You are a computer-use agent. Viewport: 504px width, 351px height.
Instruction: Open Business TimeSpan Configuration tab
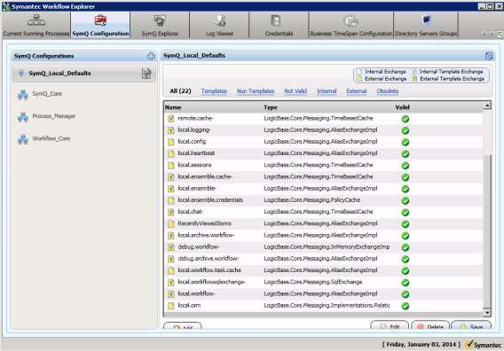click(351, 26)
